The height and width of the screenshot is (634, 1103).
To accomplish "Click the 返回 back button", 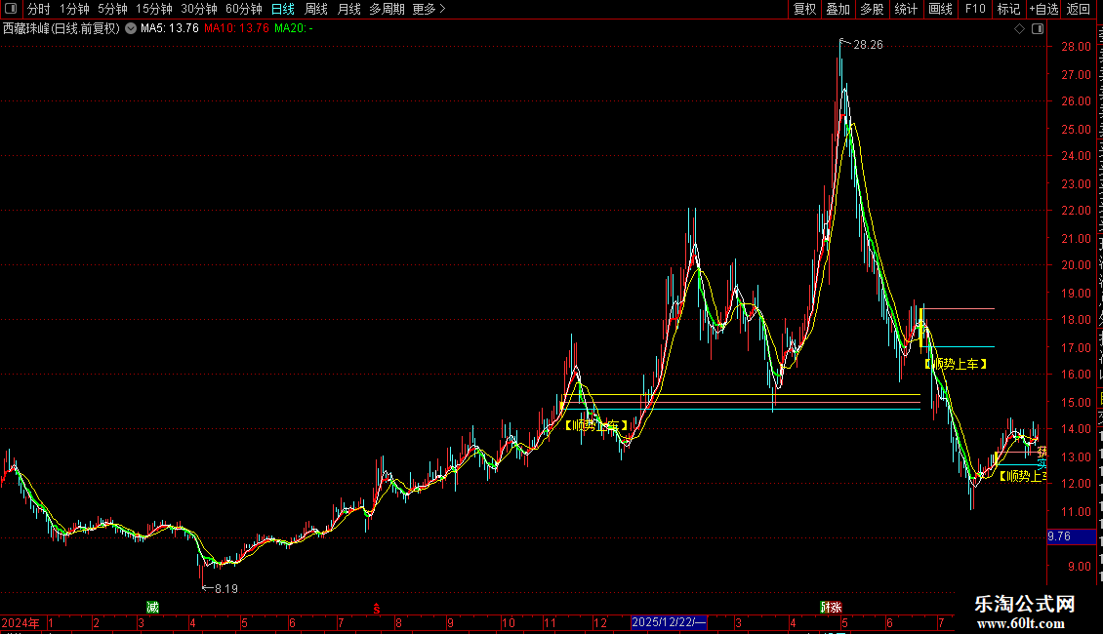I will (1079, 9).
